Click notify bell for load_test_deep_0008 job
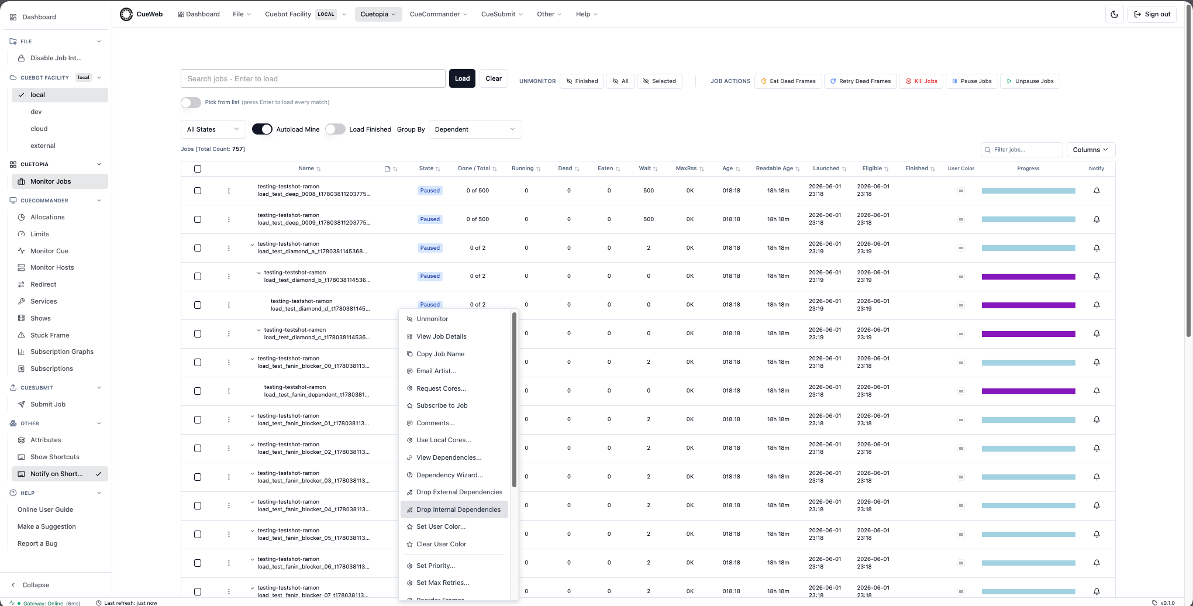This screenshot has width=1193, height=606. (1097, 191)
